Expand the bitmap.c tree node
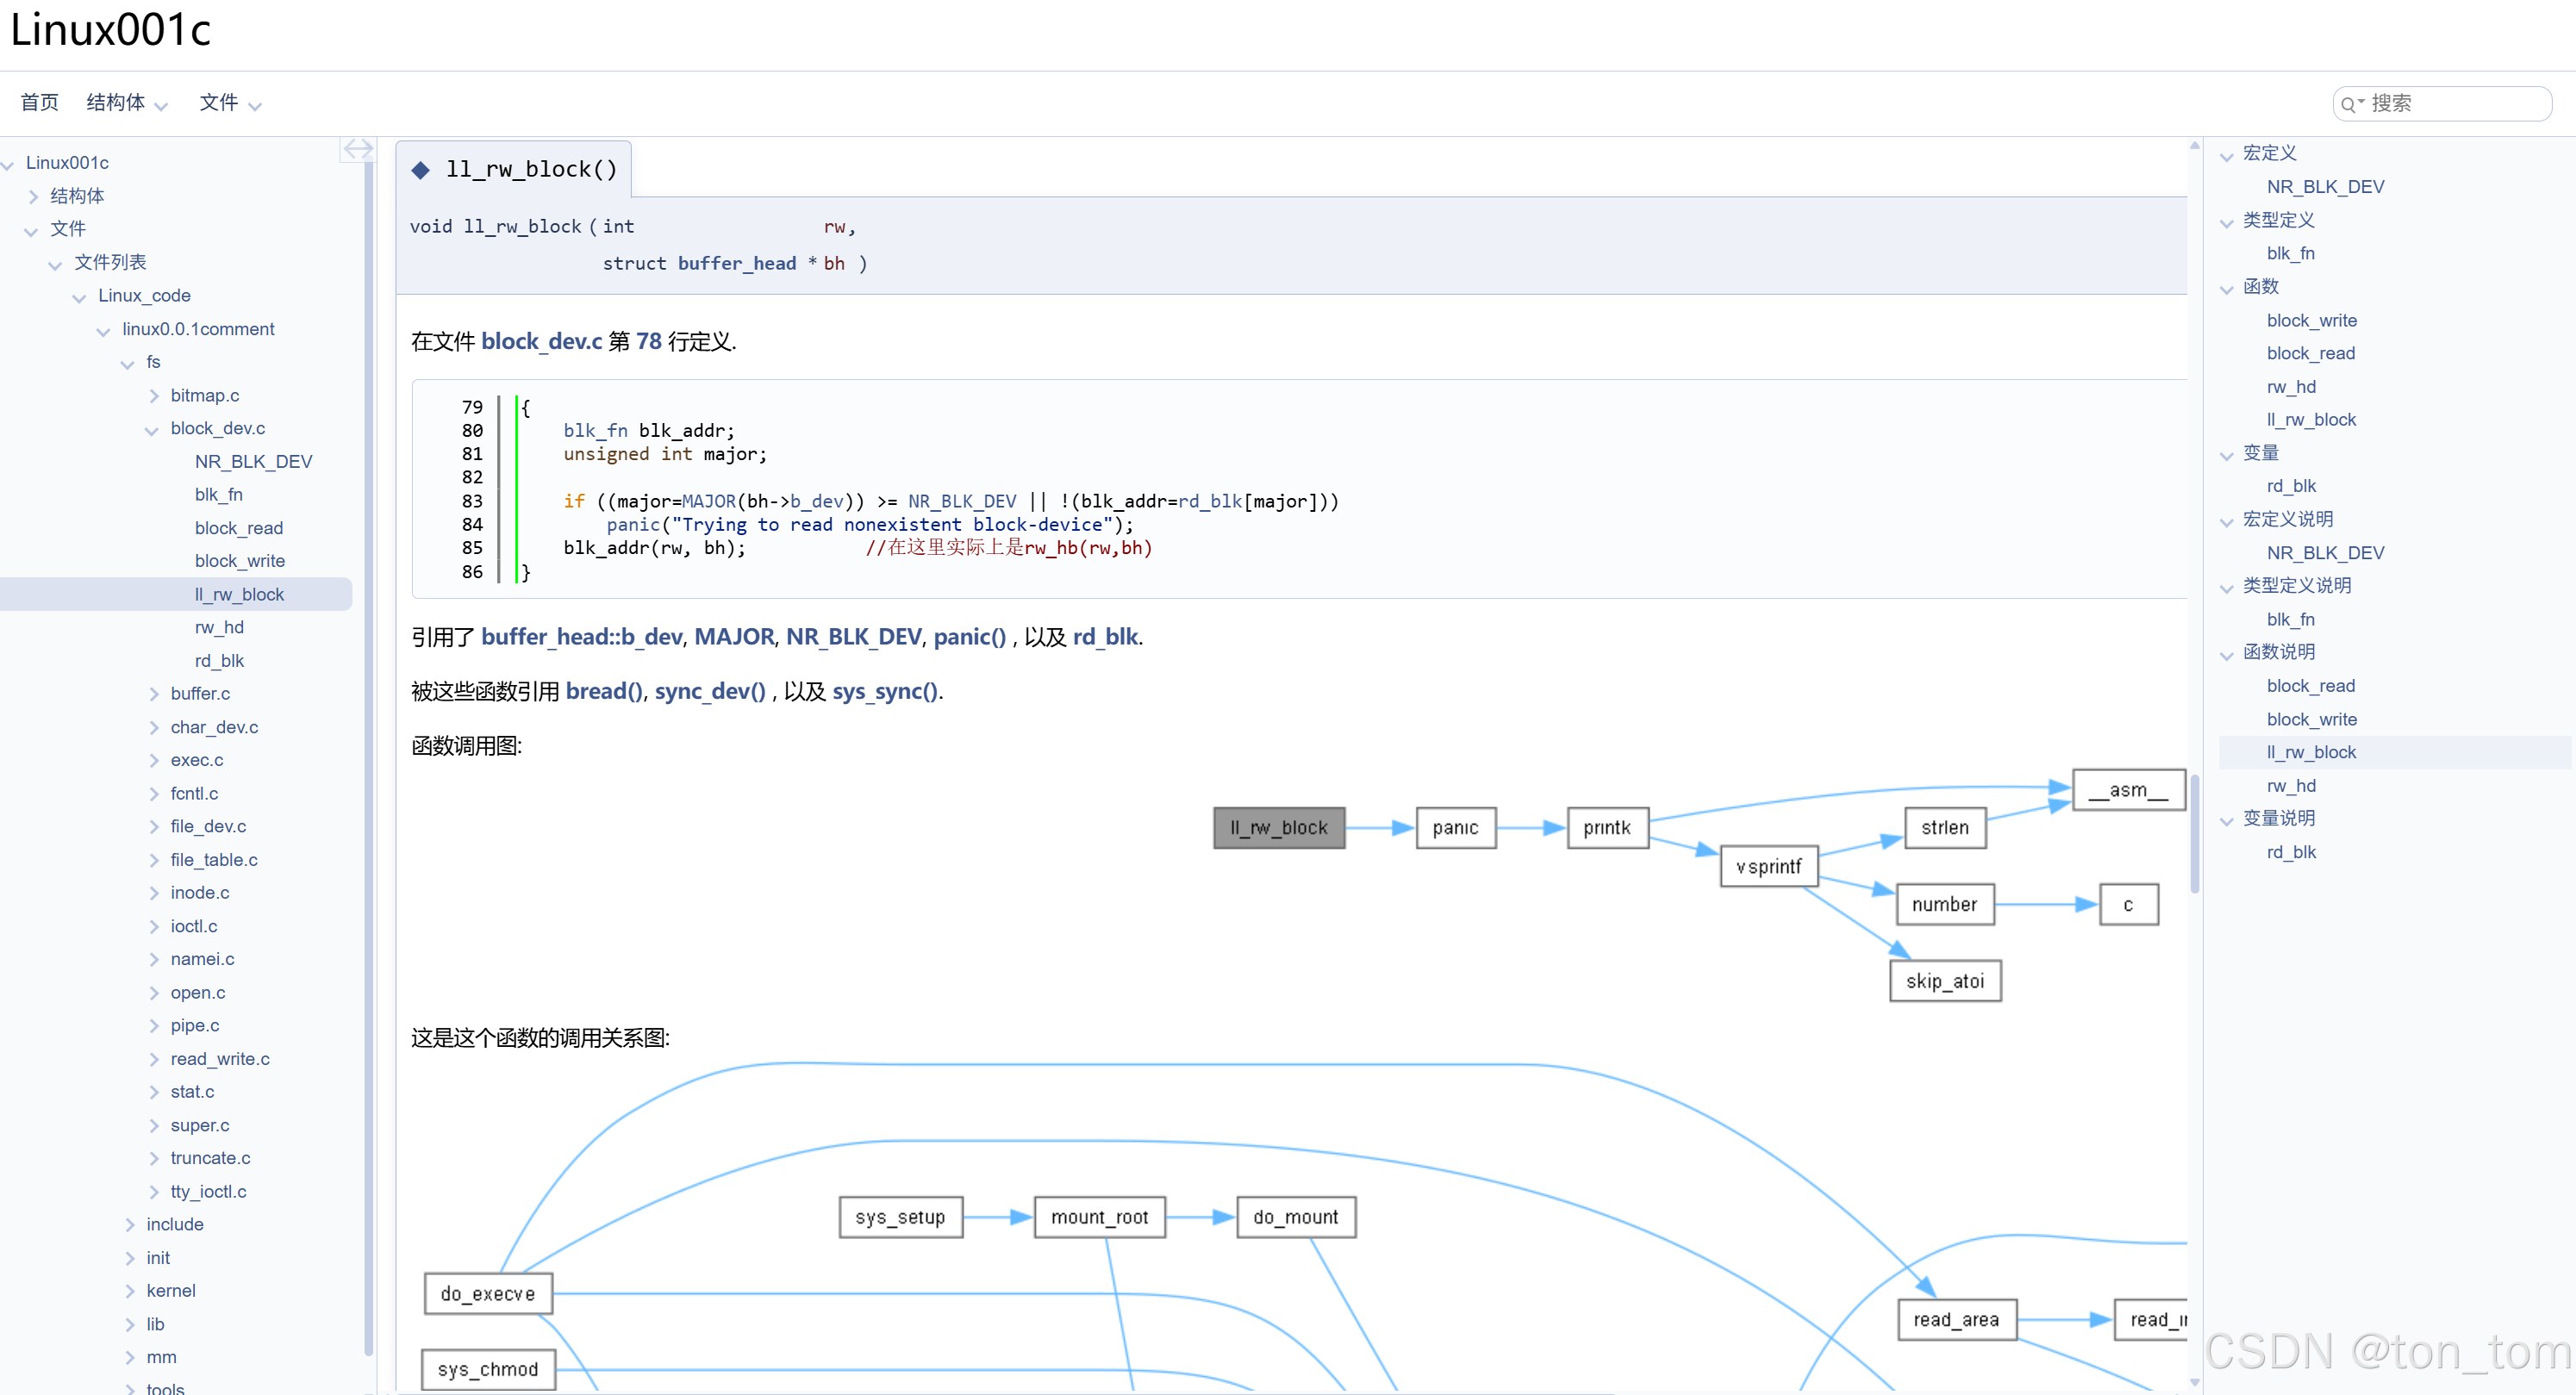 coord(153,396)
